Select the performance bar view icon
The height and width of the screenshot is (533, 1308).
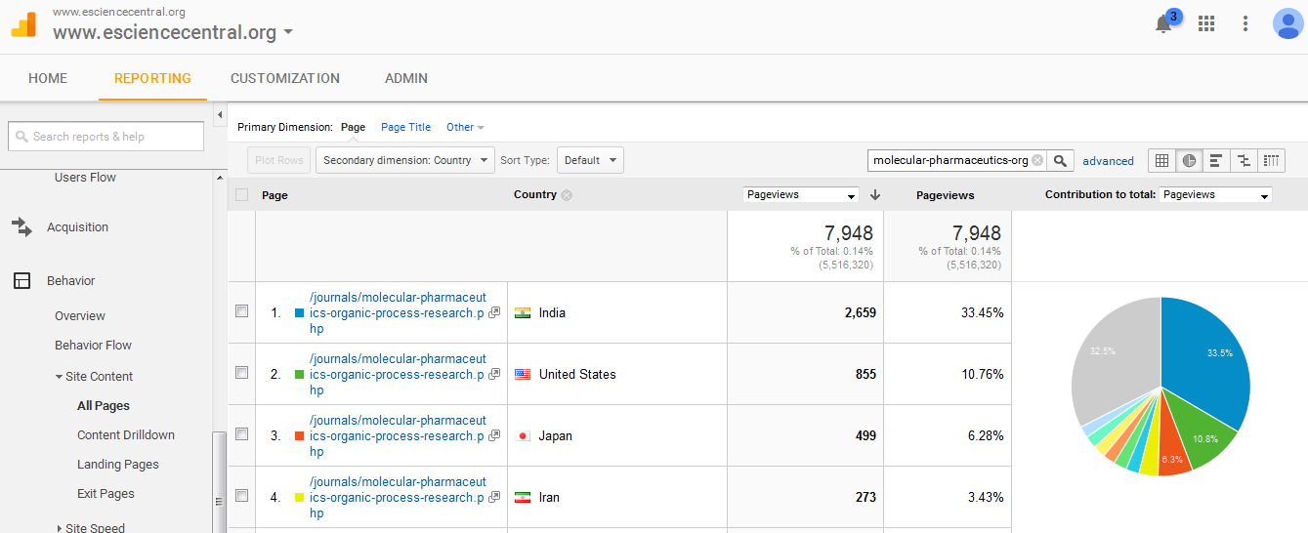pyautogui.click(x=1216, y=160)
